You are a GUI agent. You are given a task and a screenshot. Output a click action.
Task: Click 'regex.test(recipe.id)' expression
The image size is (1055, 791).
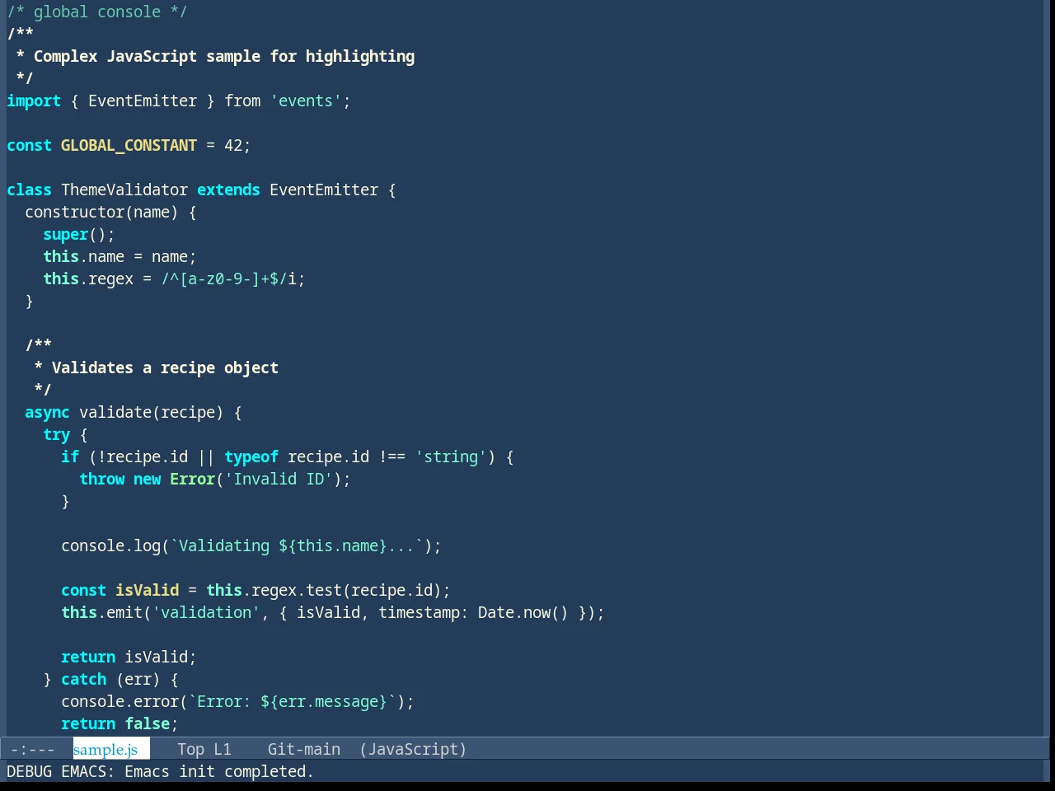[x=346, y=590]
